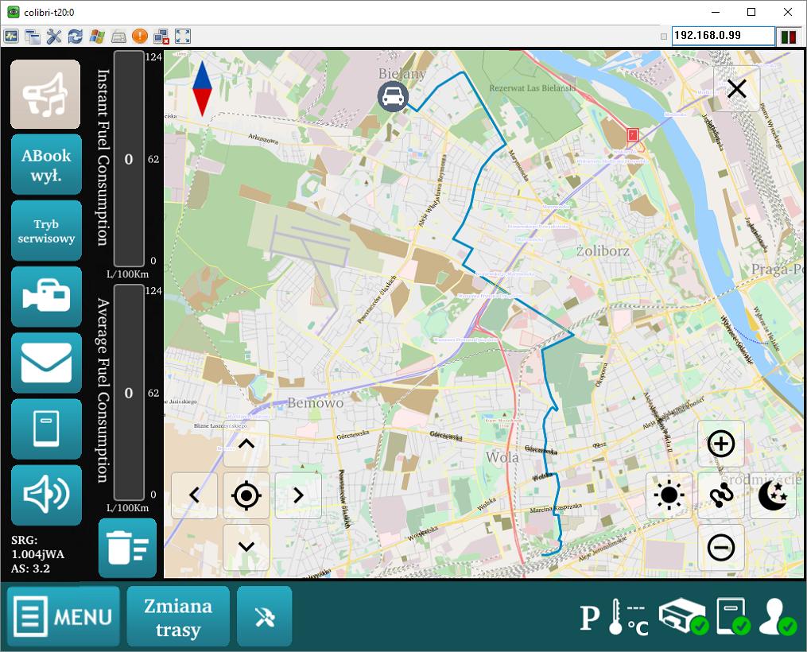
Task: Click the driver login status icon
Action: coord(778,616)
